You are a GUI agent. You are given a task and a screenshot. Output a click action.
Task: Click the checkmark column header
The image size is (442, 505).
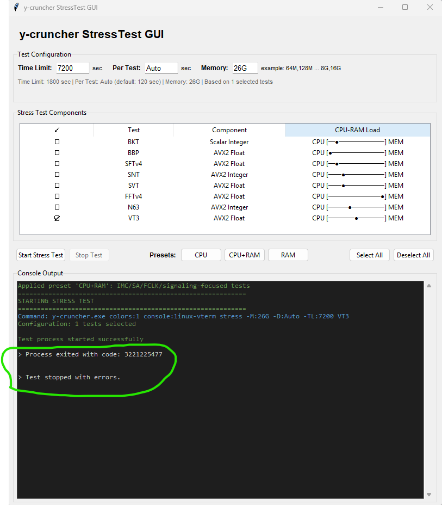pyautogui.click(x=57, y=130)
